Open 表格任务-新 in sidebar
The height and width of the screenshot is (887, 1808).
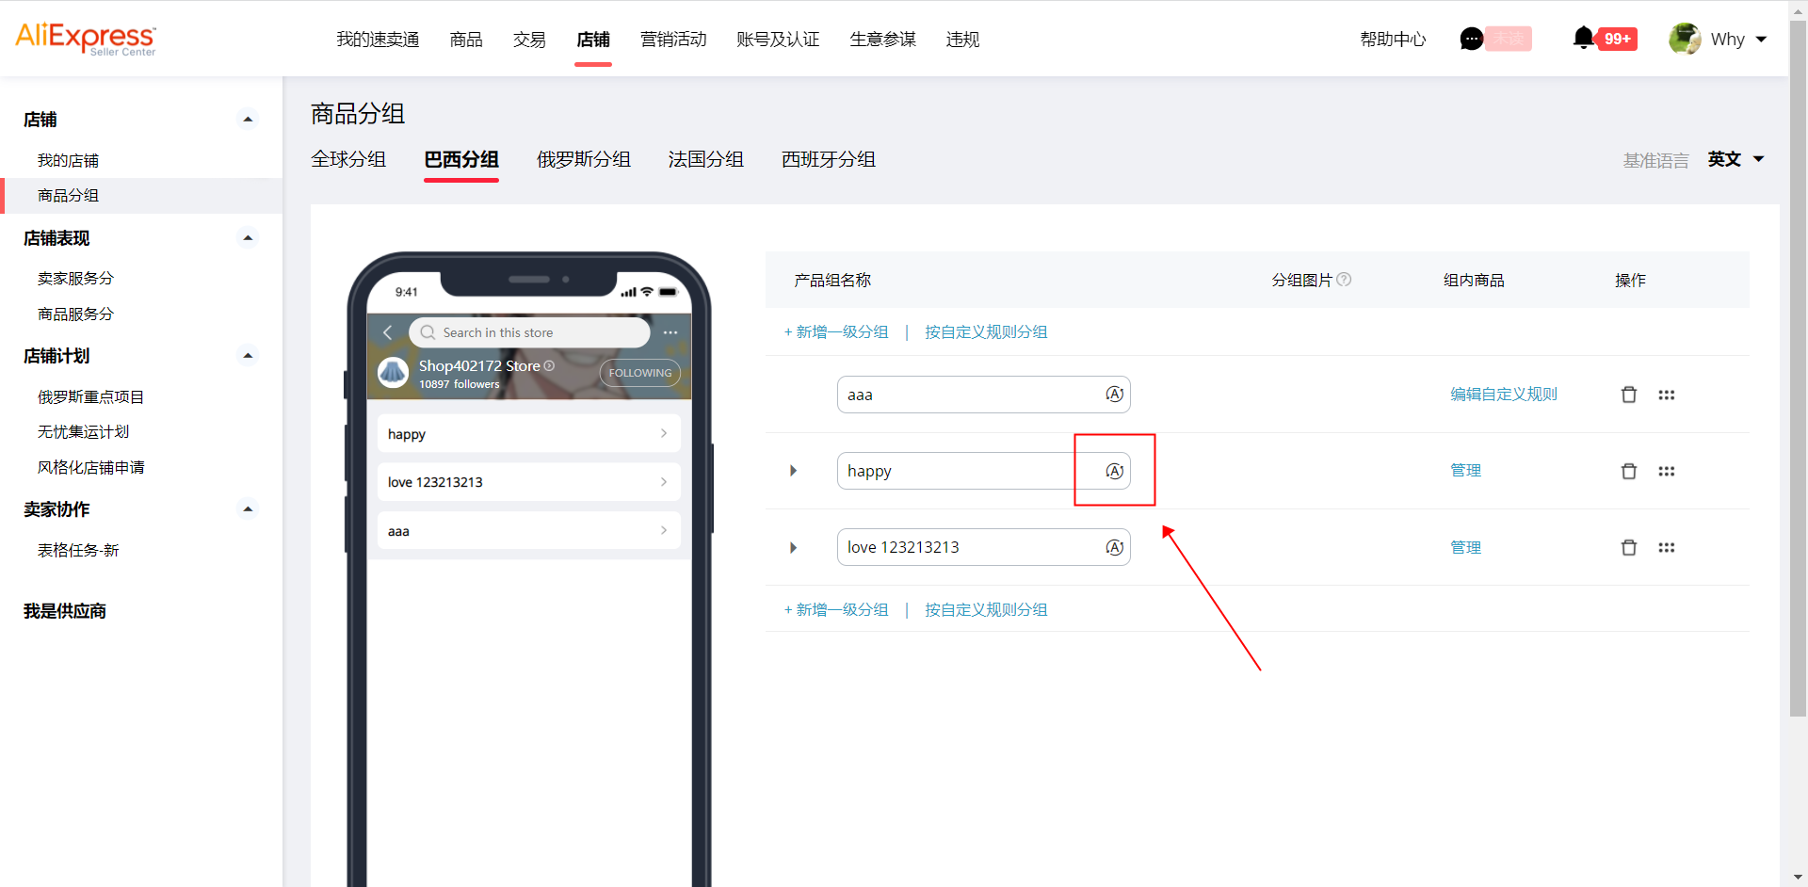pos(78,550)
